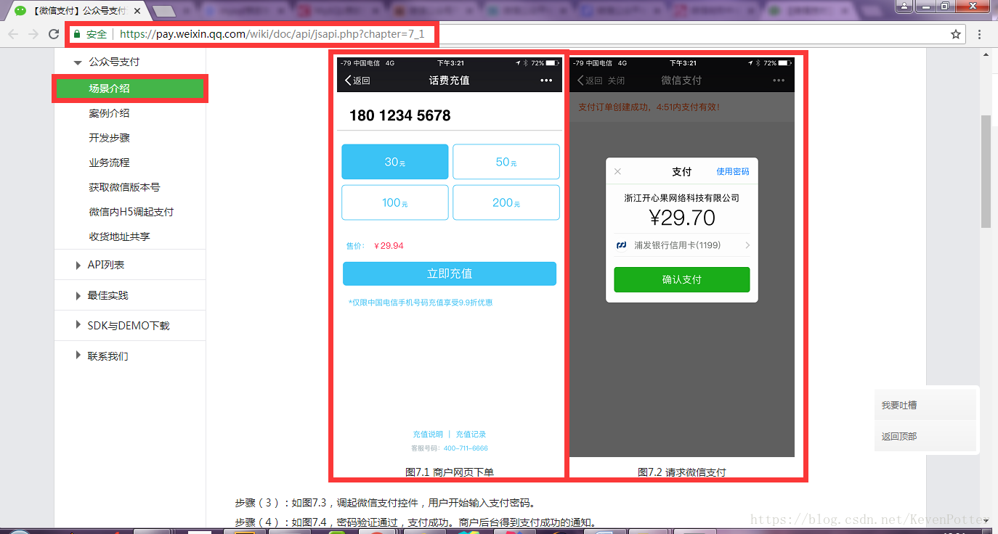Click the 返回顶部 button

pyautogui.click(x=925, y=436)
